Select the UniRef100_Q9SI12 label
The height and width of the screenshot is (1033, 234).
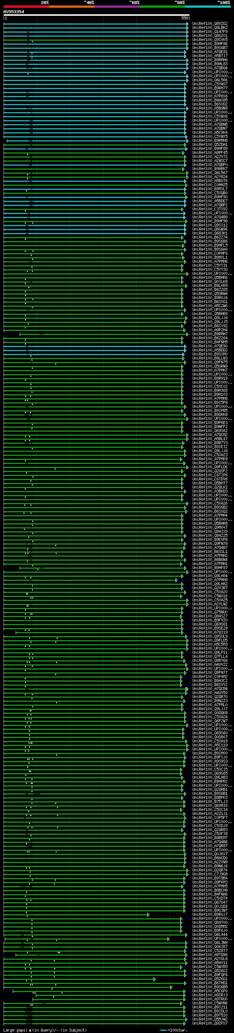[210, 225]
